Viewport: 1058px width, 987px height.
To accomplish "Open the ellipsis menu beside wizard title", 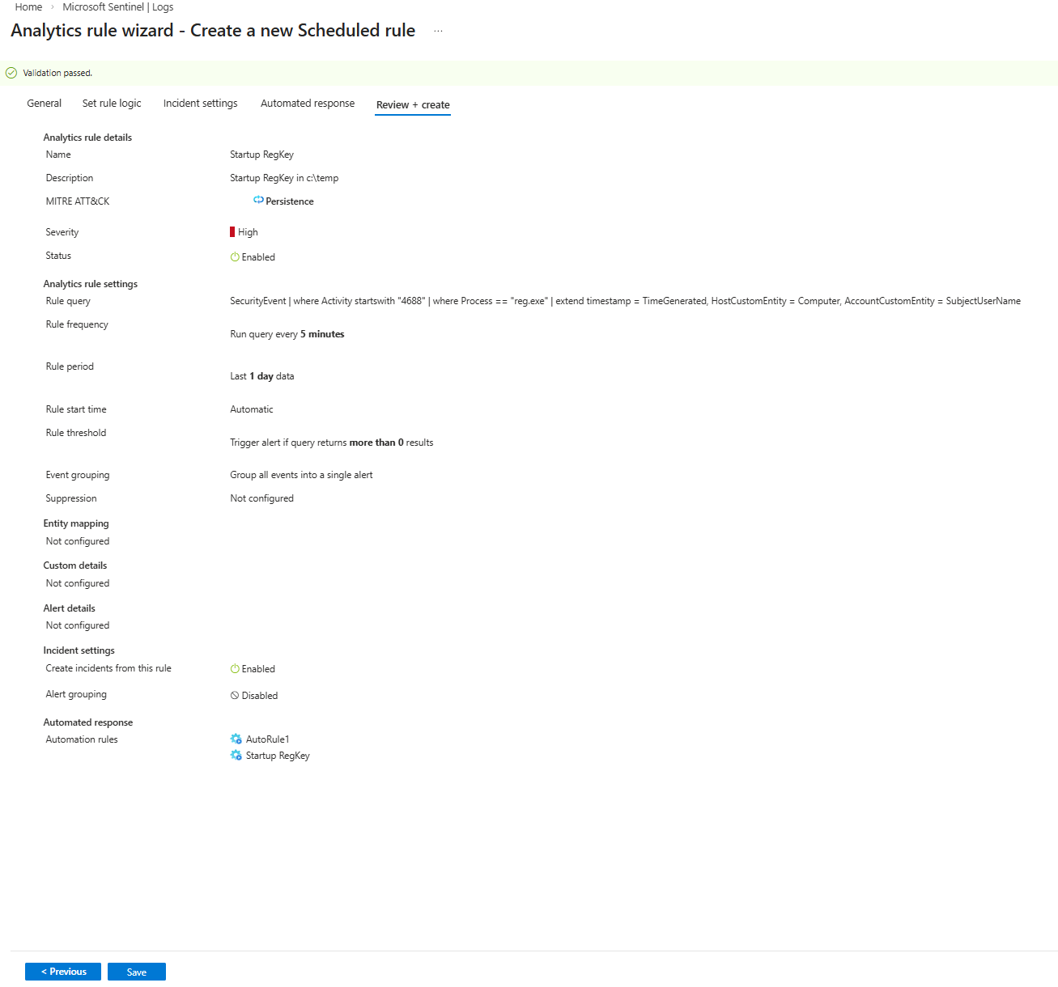I will (x=438, y=31).
